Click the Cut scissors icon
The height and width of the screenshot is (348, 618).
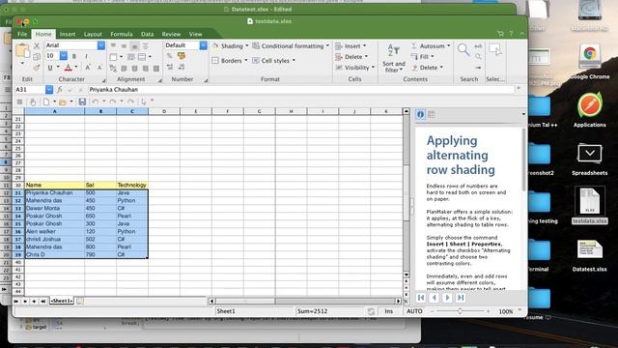point(37,45)
